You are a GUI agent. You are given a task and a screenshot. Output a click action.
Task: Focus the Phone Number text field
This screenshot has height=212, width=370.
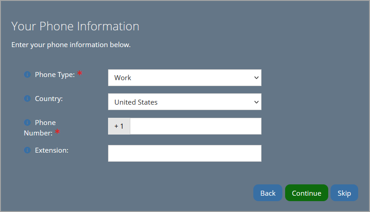tap(196, 126)
